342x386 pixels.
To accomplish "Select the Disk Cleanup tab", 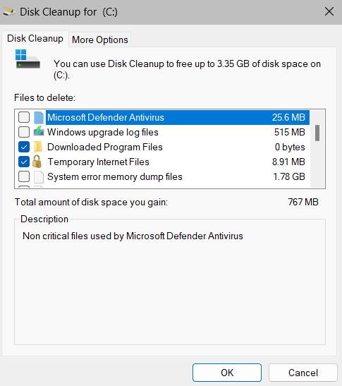I will 35,38.
